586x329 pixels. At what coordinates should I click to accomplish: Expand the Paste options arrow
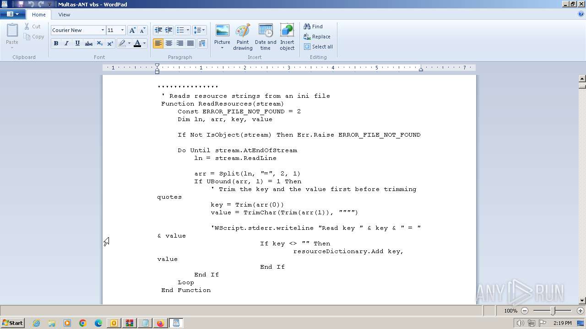click(12, 48)
